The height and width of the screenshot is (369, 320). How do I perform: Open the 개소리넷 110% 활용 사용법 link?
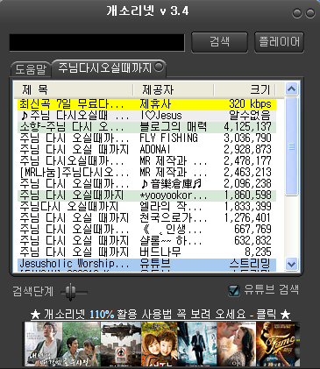coord(160,315)
